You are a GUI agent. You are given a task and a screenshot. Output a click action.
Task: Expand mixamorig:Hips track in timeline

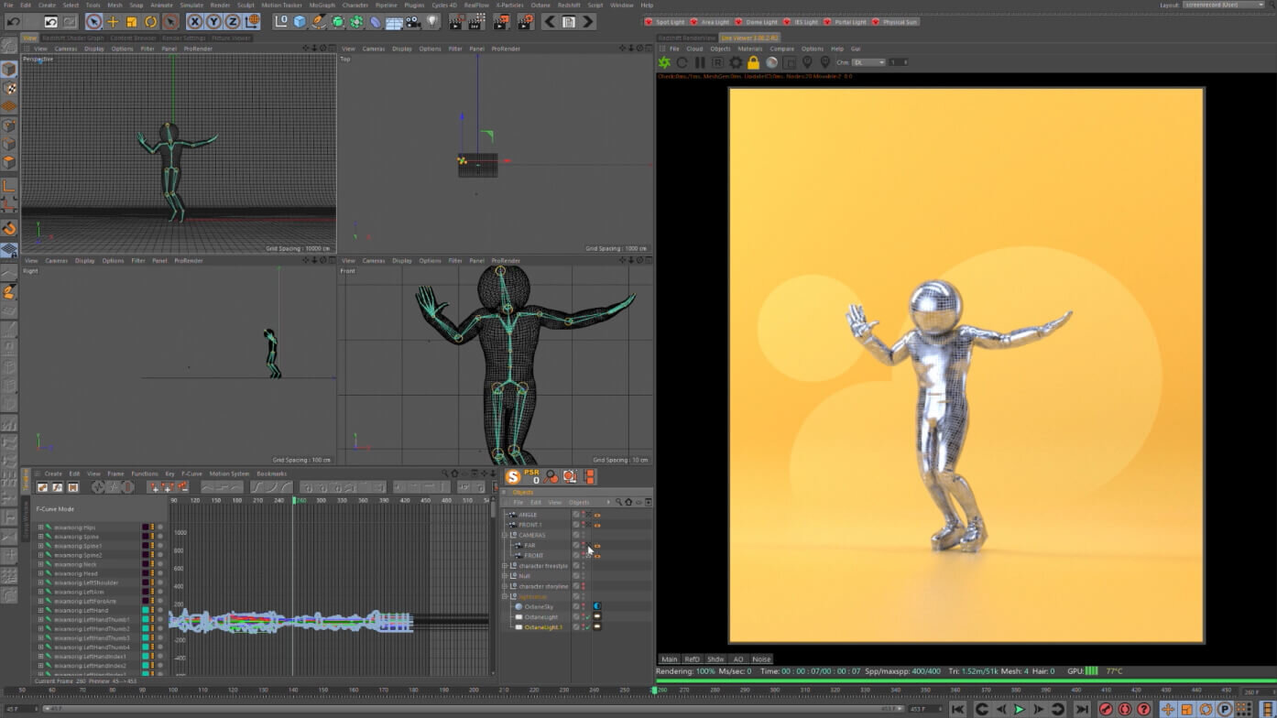coord(40,528)
